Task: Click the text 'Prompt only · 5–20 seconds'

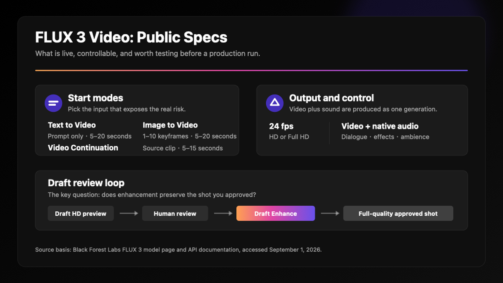Action: 90,136
